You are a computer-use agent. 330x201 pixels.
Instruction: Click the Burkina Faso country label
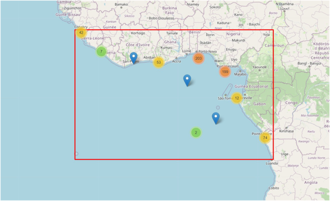point(170,10)
